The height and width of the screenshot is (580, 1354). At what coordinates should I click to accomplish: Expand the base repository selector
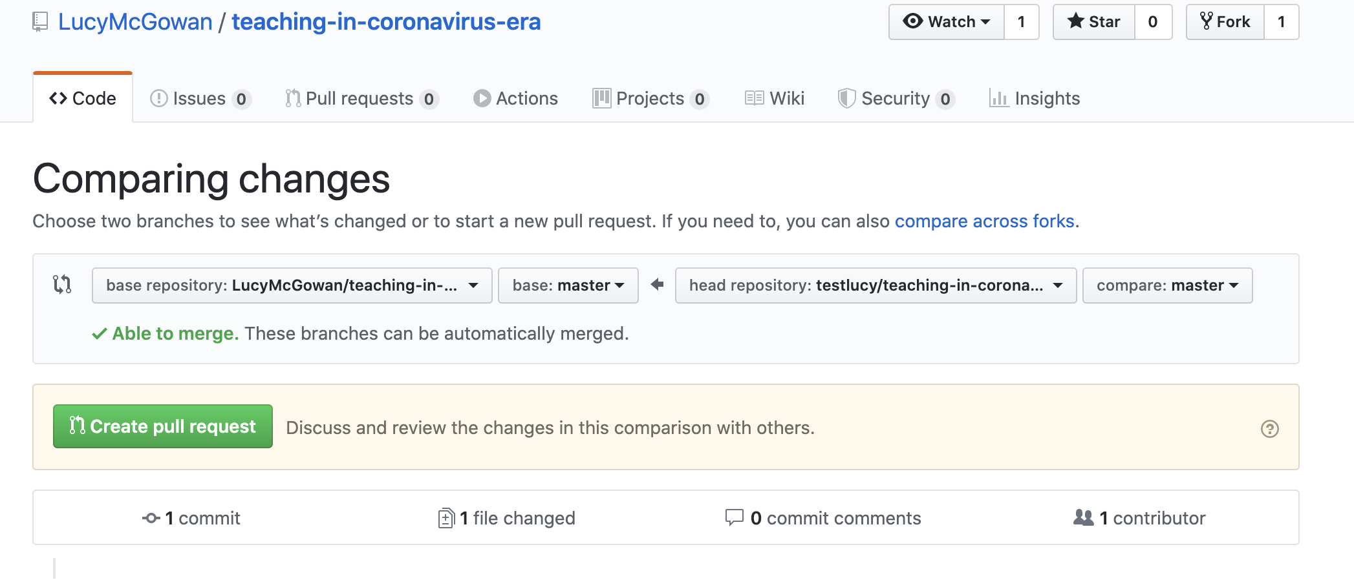292,285
